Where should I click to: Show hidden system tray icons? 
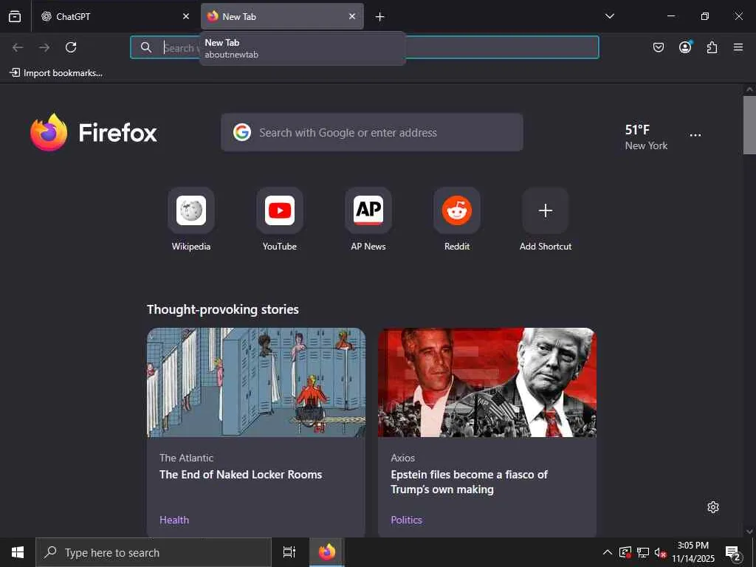click(608, 552)
